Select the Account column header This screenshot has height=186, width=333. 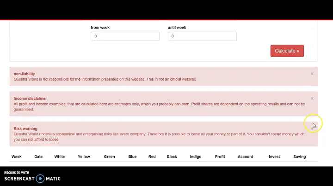245,157
